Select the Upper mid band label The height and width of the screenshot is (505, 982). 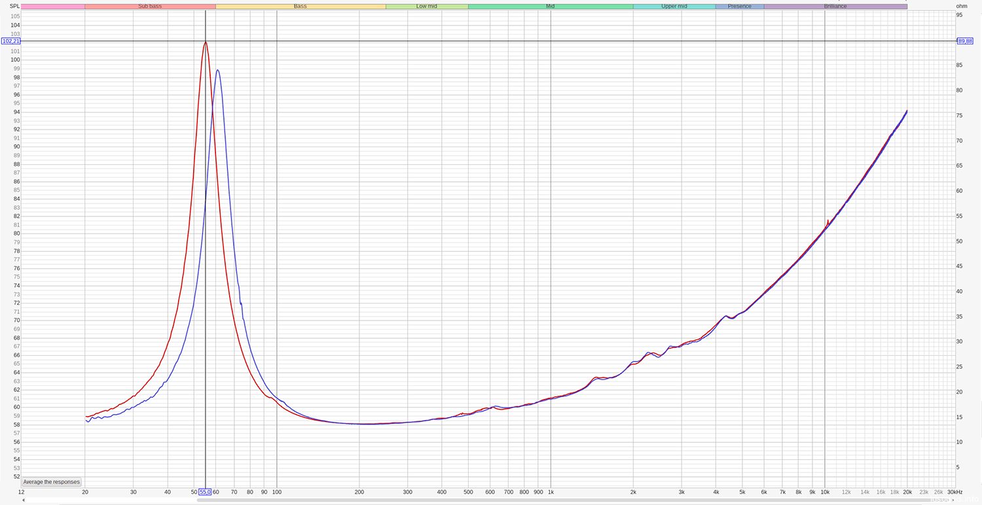674,6
